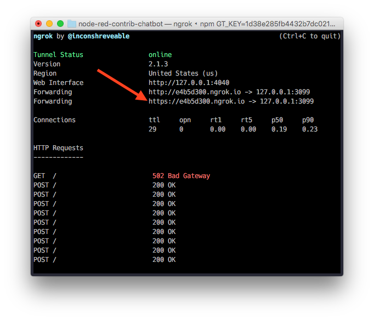Click the yellow minimize window button
The height and width of the screenshot is (320, 374).
click(x=49, y=24)
